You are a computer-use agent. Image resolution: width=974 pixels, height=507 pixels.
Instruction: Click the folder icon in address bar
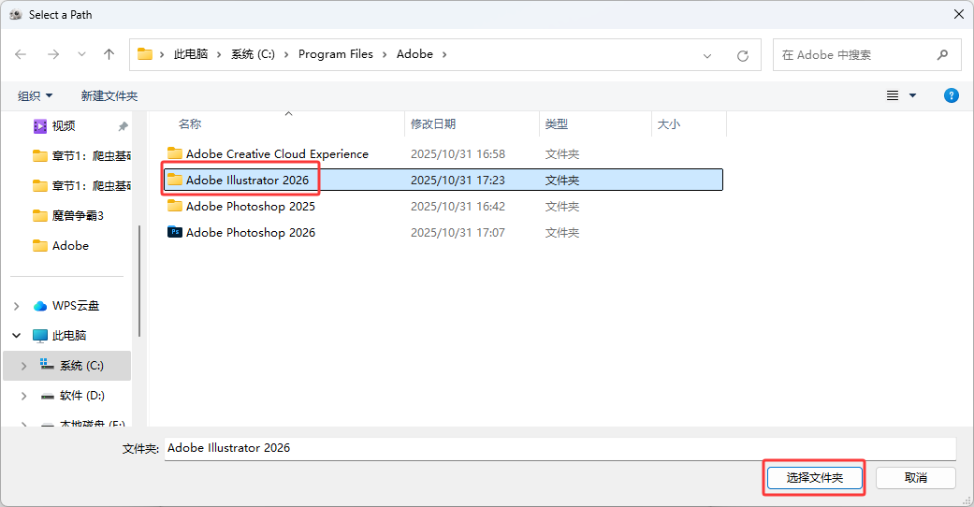click(x=145, y=54)
